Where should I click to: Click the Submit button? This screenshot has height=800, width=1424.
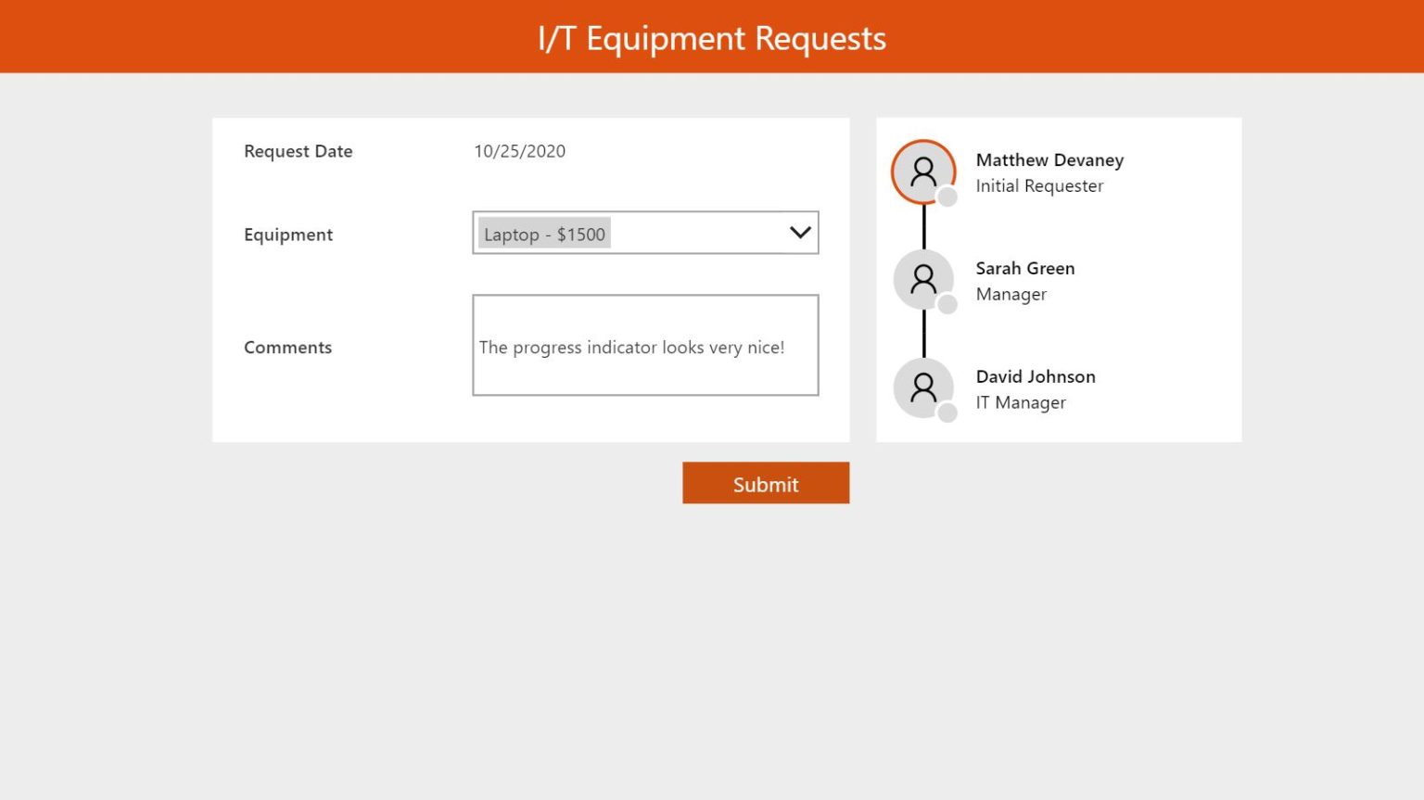766,483
